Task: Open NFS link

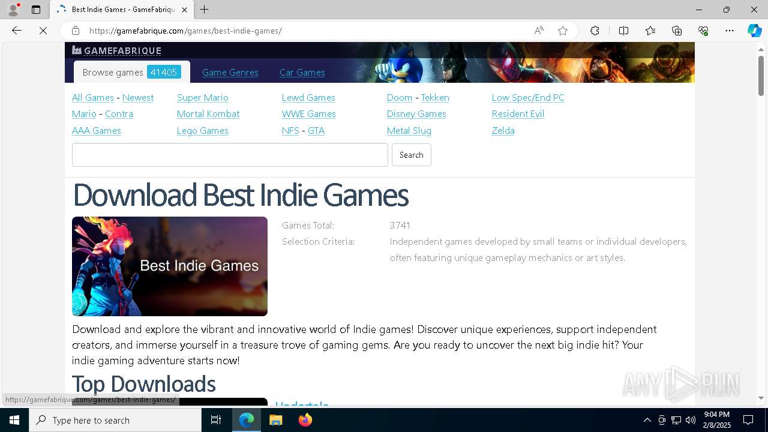Action: (290, 130)
